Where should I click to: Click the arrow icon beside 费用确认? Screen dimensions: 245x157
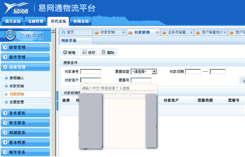tap(6, 78)
